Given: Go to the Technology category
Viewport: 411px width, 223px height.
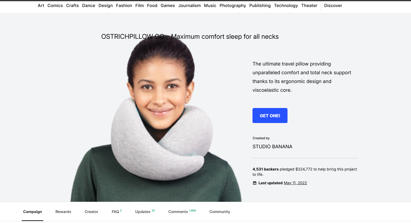Looking at the screenshot, I should 286,5.
